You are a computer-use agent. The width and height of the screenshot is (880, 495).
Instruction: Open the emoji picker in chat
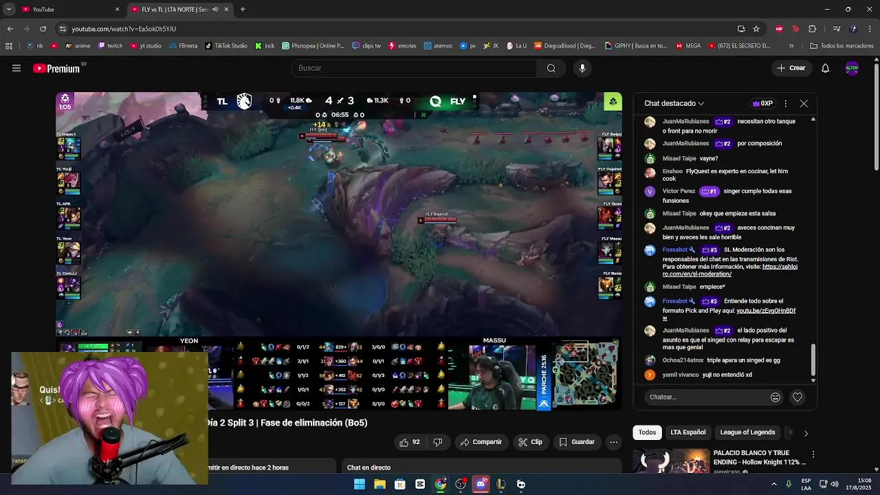[x=775, y=397]
